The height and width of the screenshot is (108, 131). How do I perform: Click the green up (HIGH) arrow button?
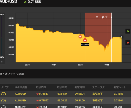(128, 31)
